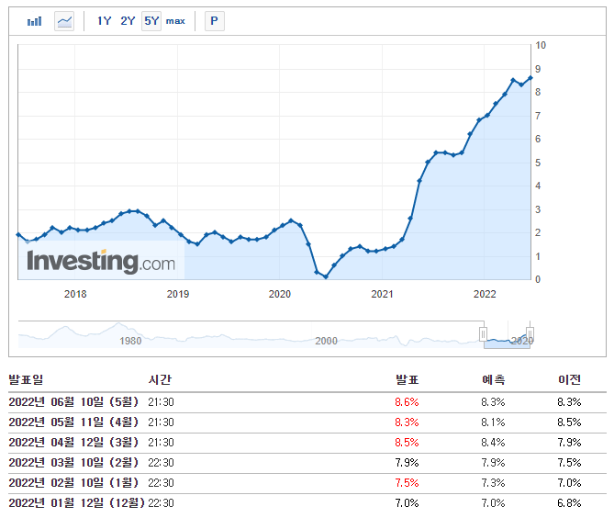Image resolution: width=614 pixels, height=518 pixels.
Task: Click the last data point on chart line
Action: pyautogui.click(x=530, y=78)
